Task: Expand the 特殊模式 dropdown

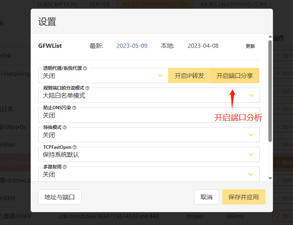Action: pyautogui.click(x=149, y=135)
